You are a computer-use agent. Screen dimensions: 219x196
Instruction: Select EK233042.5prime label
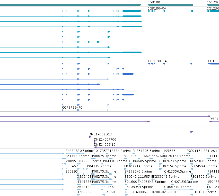click(x=165, y=177)
